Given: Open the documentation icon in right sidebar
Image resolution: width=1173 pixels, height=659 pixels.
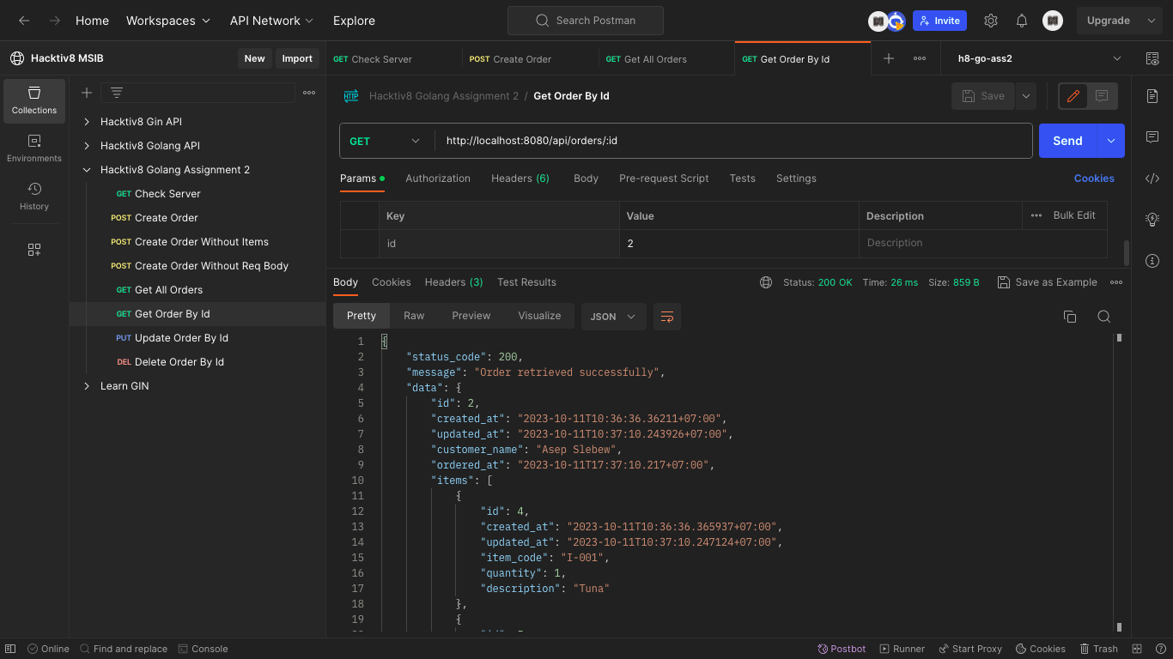Looking at the screenshot, I should click(x=1152, y=96).
